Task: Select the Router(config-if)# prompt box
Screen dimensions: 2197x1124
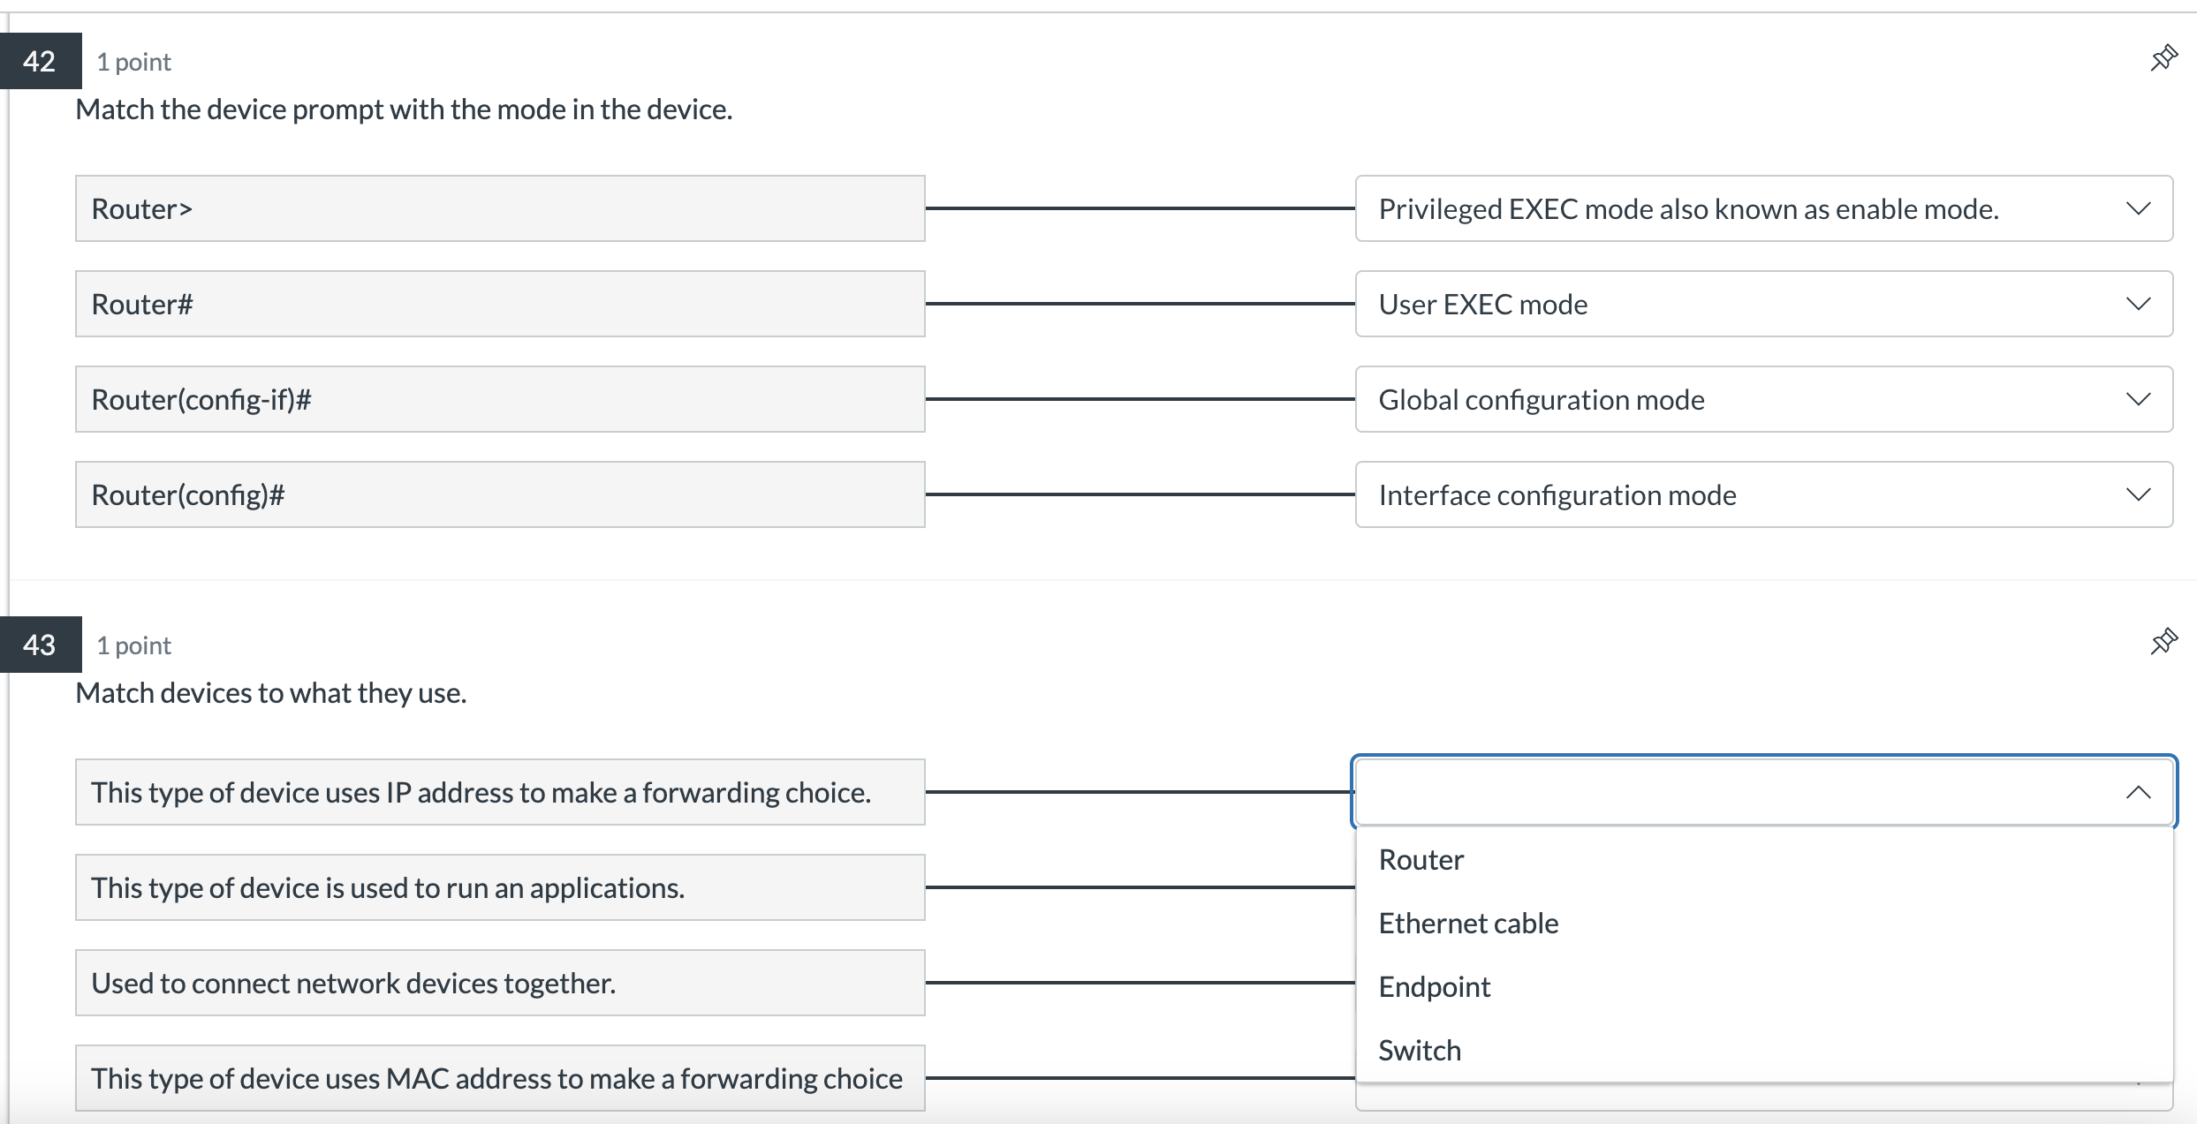Action: [499, 399]
